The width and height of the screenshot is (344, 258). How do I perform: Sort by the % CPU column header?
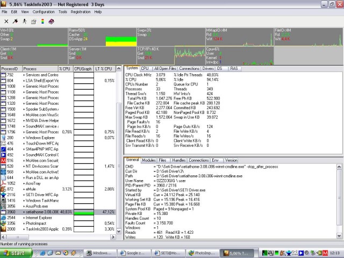[65, 69]
